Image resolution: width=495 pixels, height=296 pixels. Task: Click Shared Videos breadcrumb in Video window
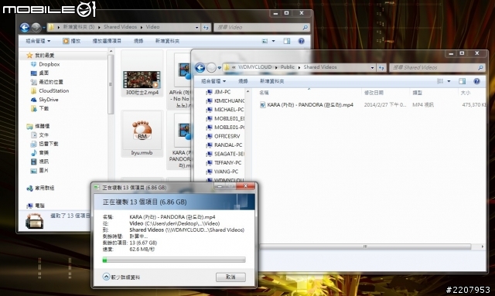[x=121, y=27]
